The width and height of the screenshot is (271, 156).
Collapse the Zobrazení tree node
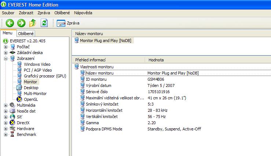pos(6,58)
